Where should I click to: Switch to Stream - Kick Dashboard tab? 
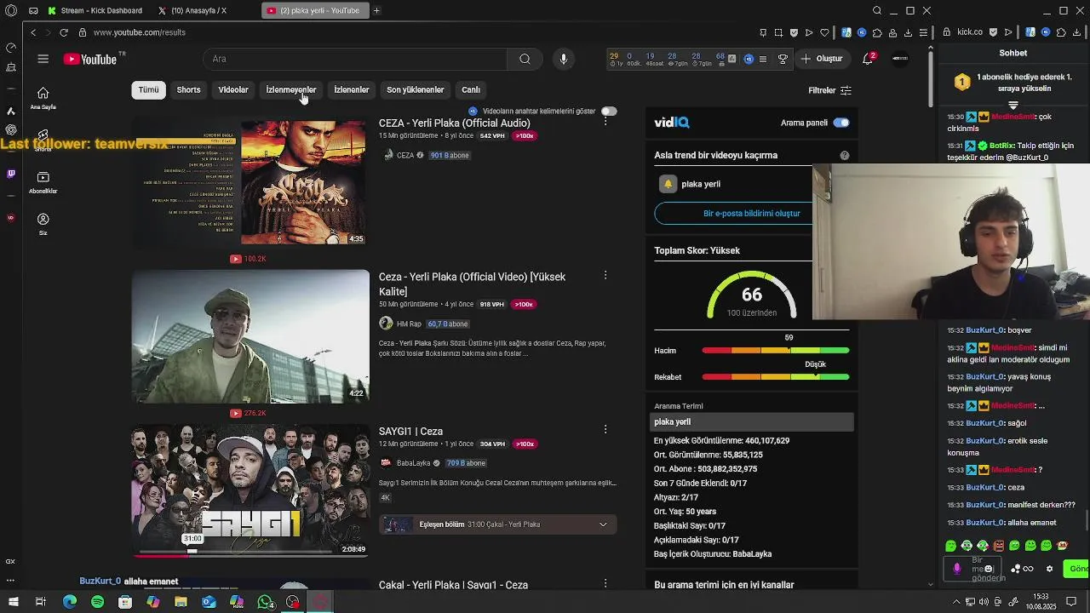[95, 11]
